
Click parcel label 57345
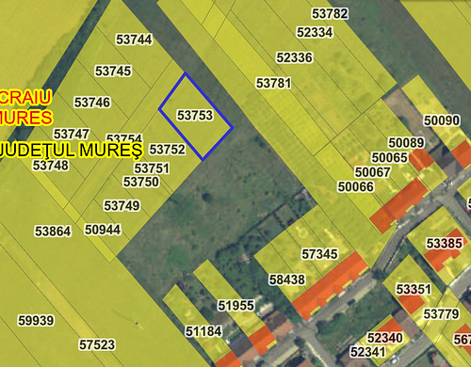tap(319, 254)
